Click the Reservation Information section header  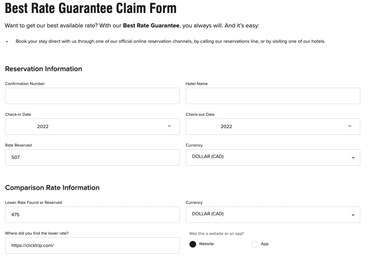[43, 69]
